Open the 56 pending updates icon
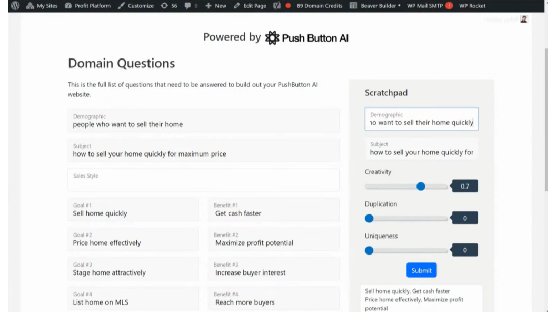The height and width of the screenshot is (313, 556). 169,6
